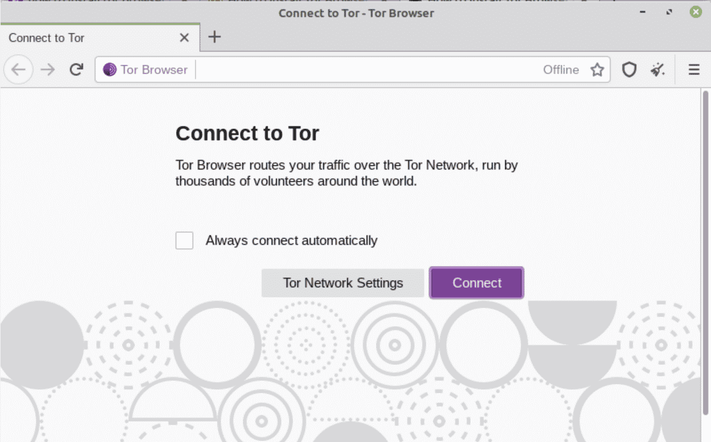Screen dimensions: 711x442
Task: Minimize the Tor Browser window
Action: pyautogui.click(x=643, y=12)
